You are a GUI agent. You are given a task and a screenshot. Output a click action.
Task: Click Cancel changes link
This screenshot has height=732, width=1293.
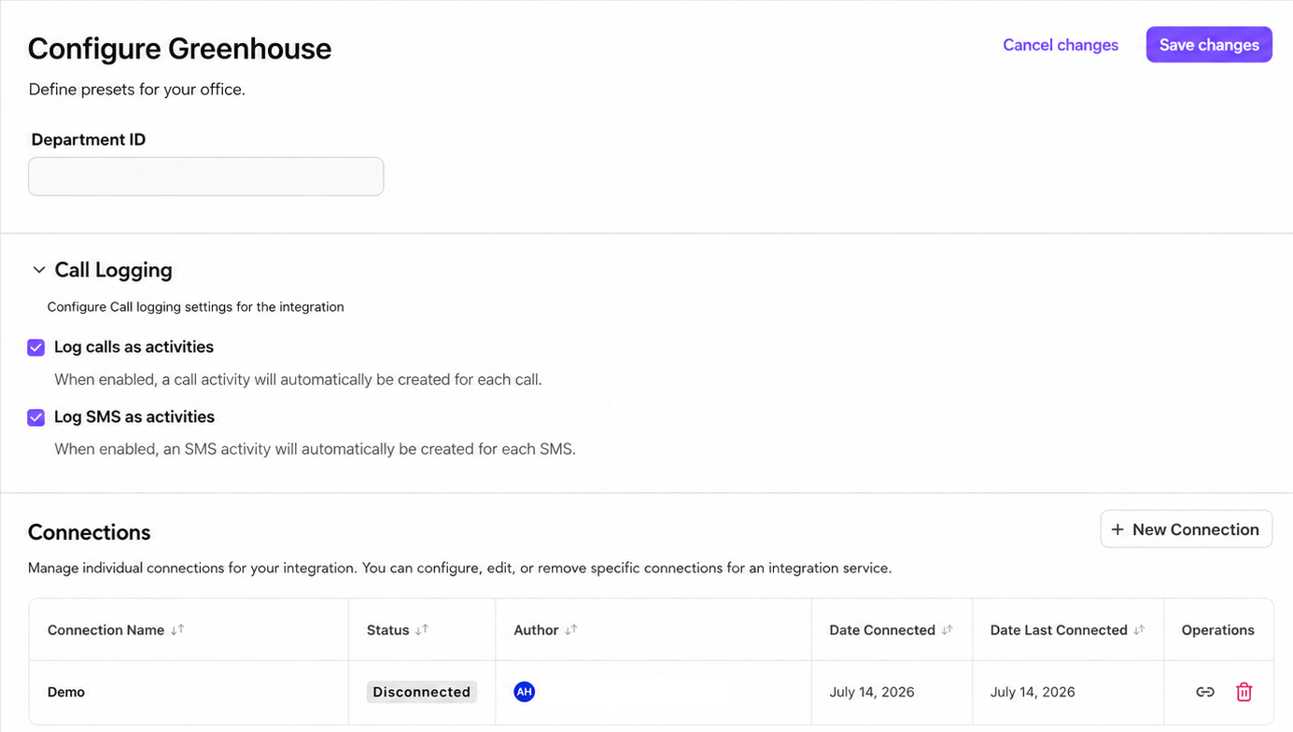pos(1061,45)
